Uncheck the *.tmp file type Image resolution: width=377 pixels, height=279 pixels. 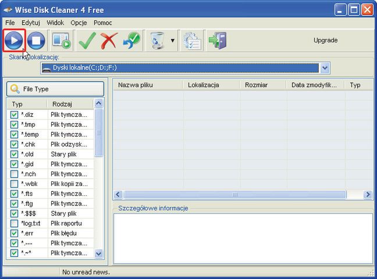(14, 124)
